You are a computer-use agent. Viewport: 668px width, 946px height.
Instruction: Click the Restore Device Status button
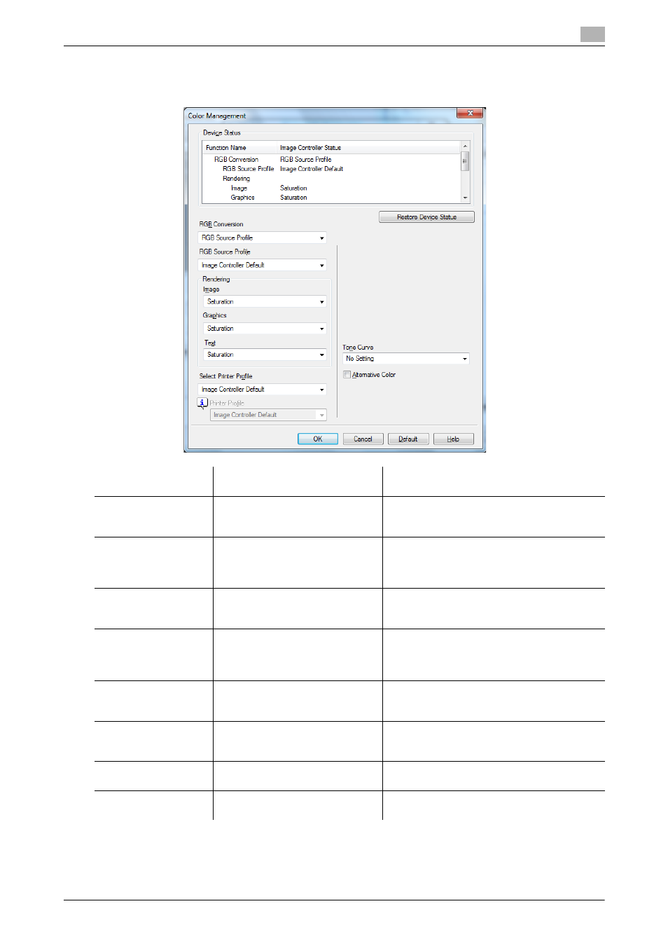coord(426,217)
